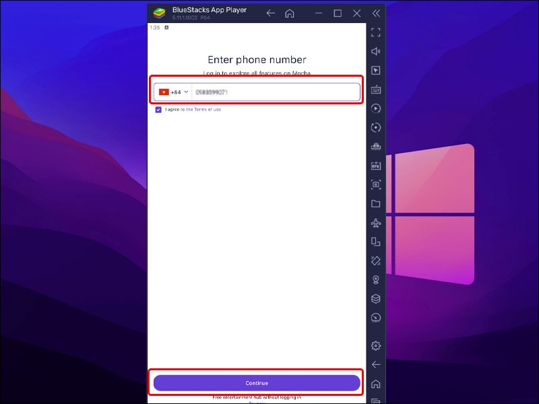Minimize the BlueStacks window

(319, 13)
